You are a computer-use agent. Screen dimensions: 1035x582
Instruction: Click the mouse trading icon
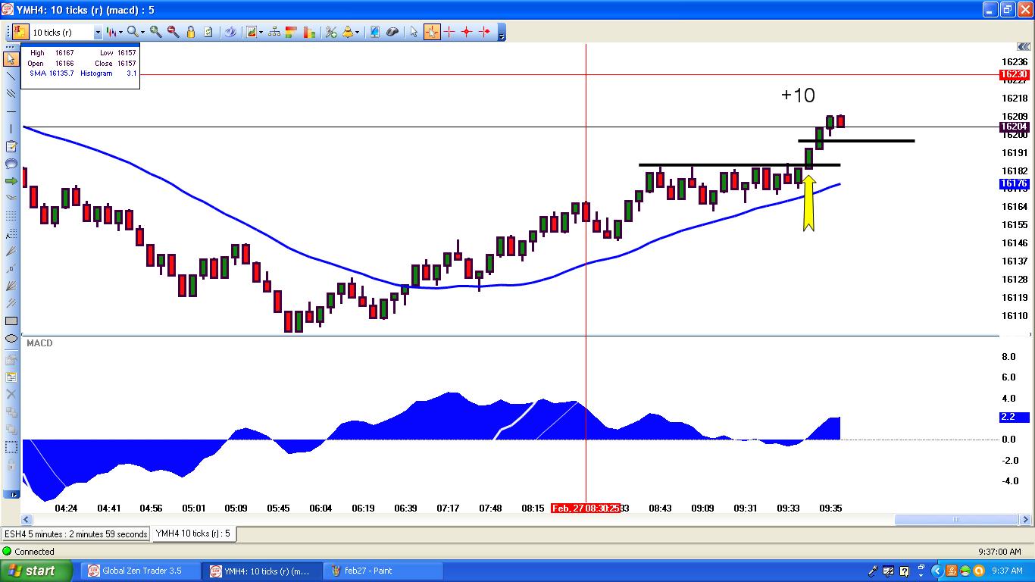[x=392, y=32]
